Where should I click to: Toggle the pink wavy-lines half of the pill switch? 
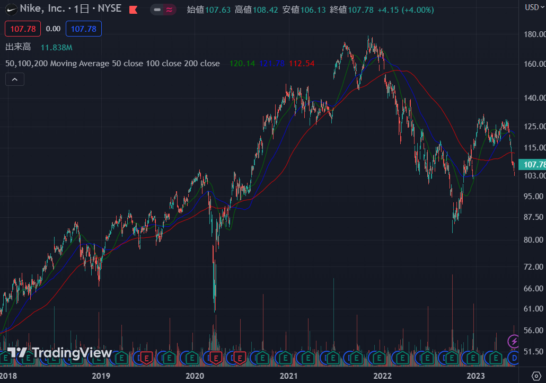(x=170, y=10)
